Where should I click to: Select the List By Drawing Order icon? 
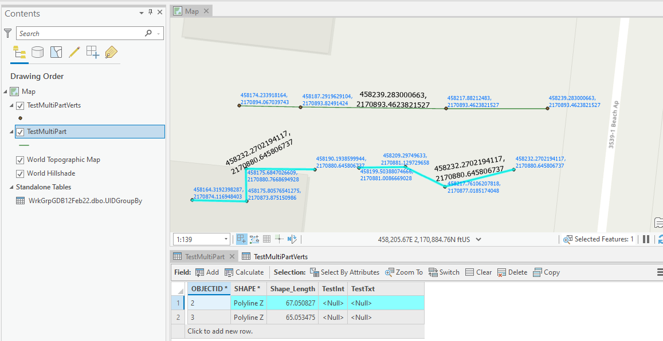pos(19,52)
